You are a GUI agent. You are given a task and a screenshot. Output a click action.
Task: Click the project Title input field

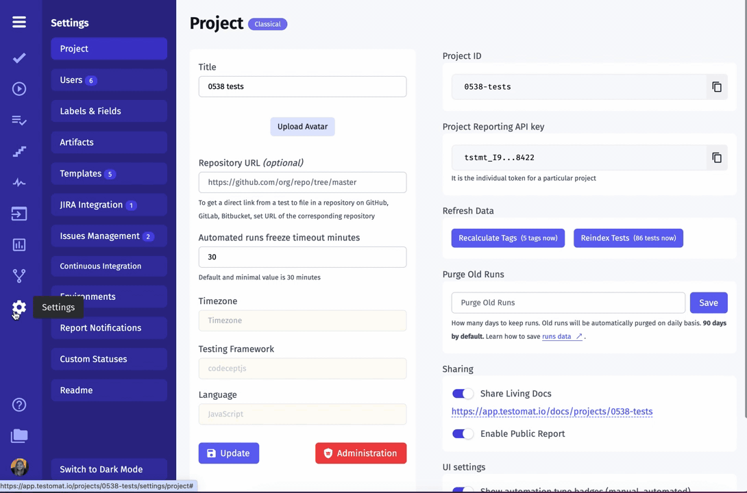302,86
